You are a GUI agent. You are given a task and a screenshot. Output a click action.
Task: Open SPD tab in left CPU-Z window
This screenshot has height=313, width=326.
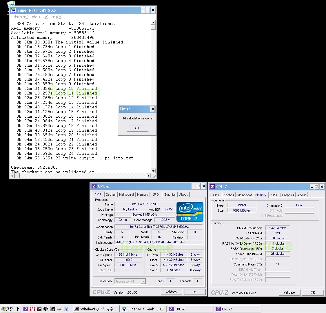(156, 194)
